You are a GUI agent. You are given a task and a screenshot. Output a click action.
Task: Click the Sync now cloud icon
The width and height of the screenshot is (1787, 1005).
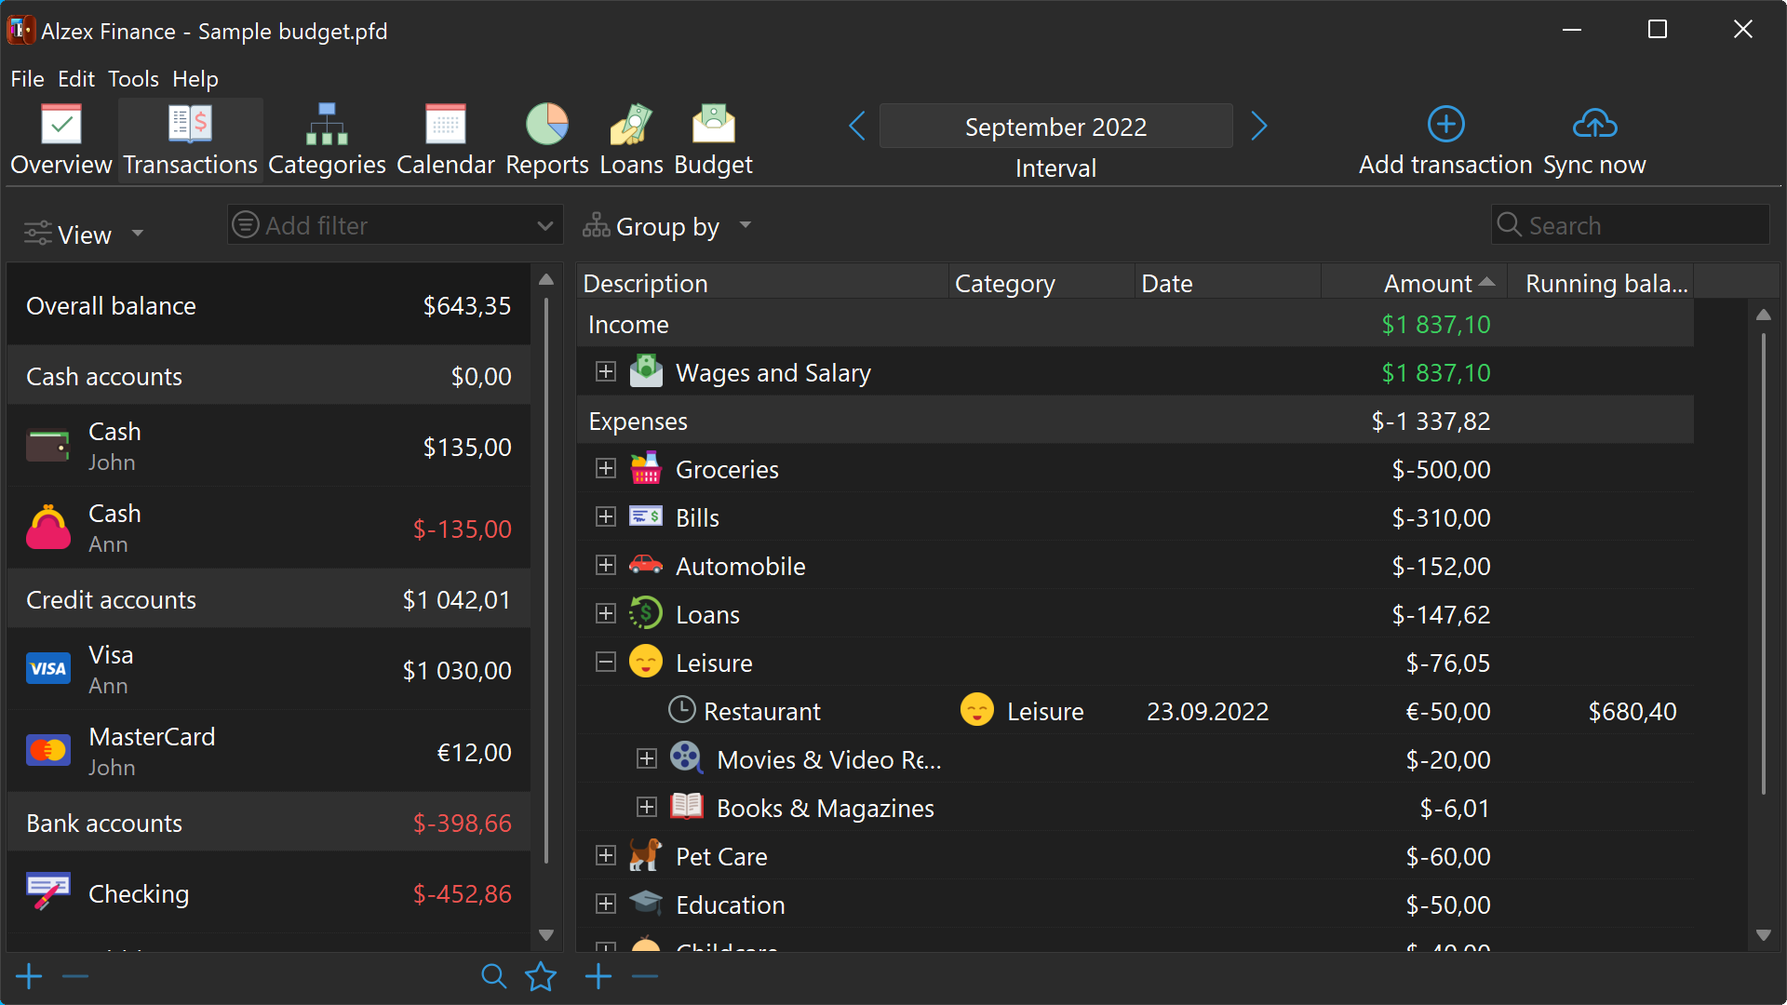pos(1594,125)
